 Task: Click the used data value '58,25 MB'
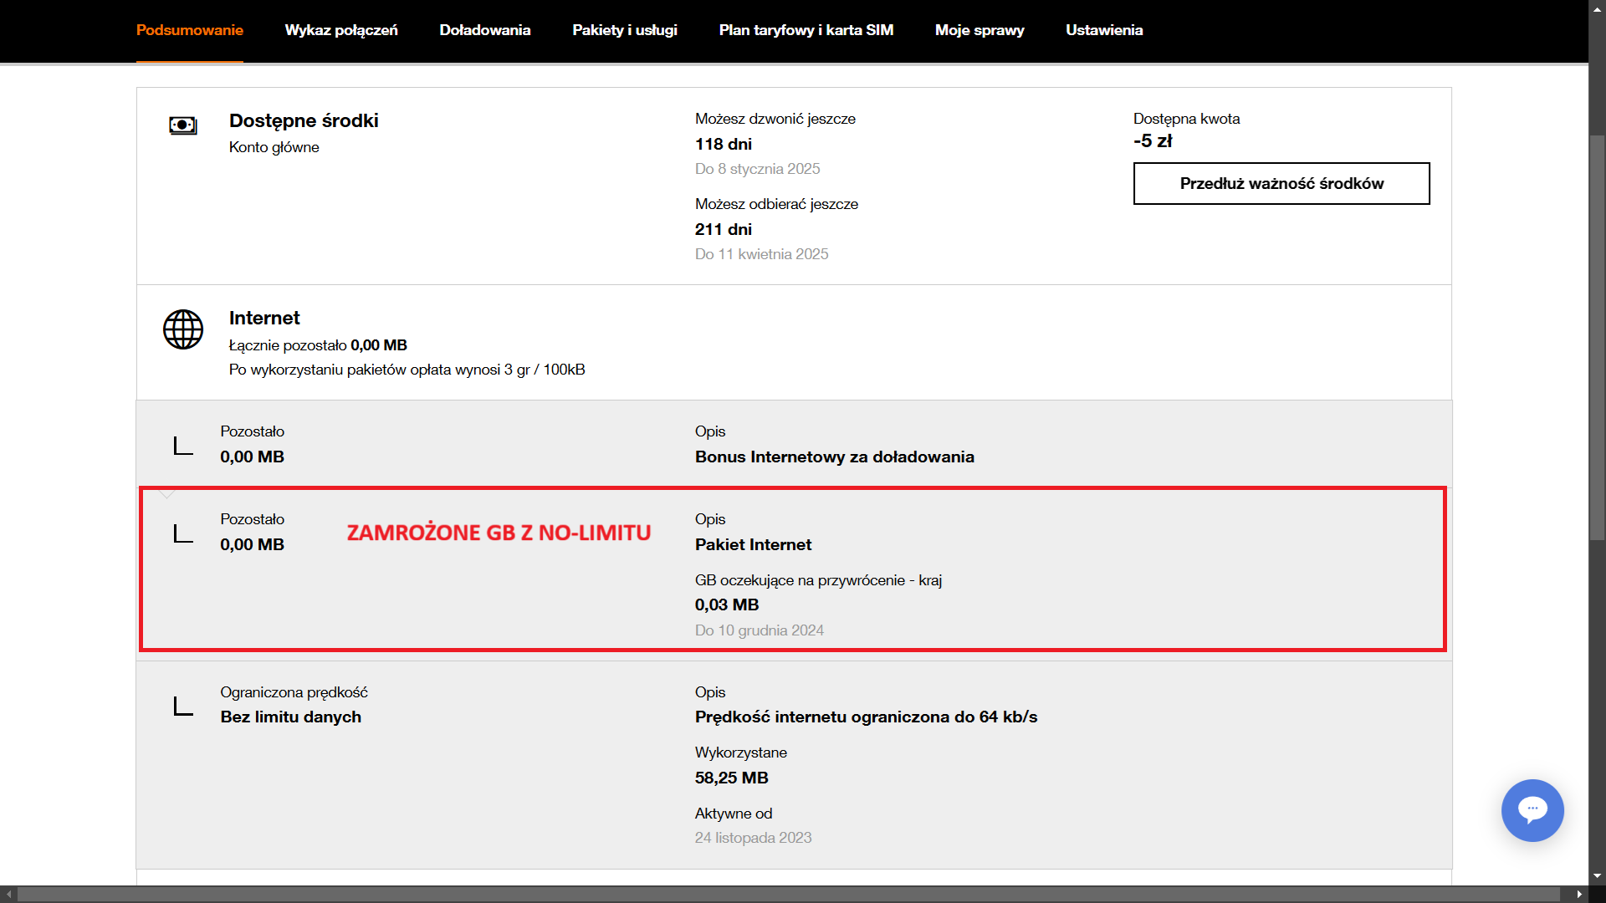pos(732,778)
